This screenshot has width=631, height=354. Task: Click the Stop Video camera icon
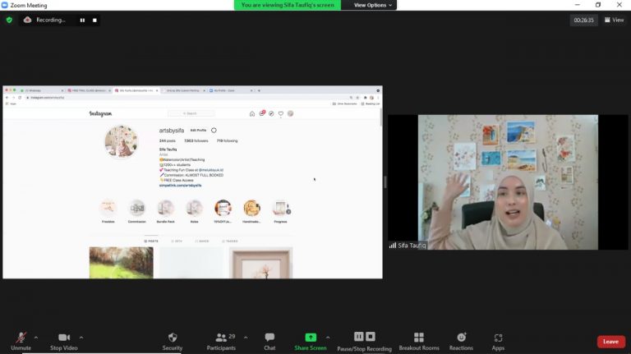point(64,337)
